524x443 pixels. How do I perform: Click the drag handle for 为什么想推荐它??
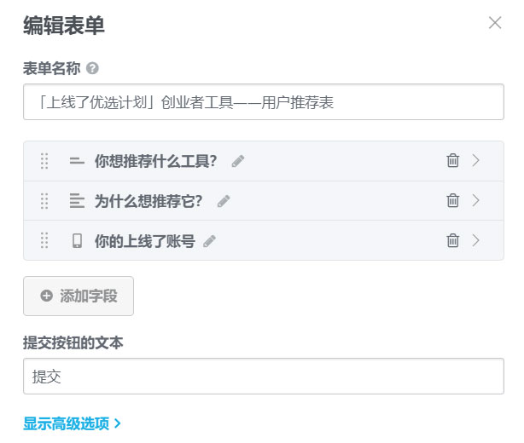44,200
